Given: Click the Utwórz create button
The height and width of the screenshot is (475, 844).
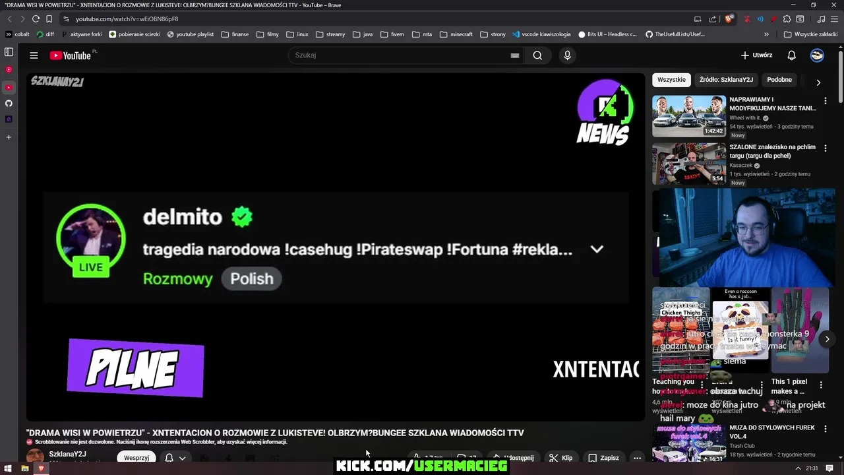Looking at the screenshot, I should tap(756, 55).
